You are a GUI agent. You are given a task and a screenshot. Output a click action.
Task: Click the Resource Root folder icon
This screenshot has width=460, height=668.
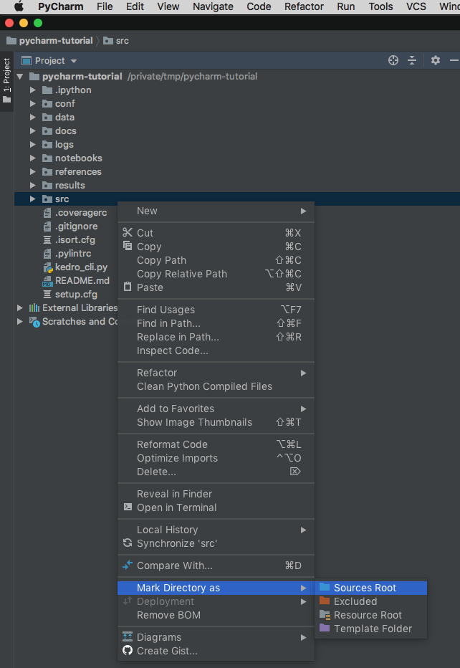pos(325,615)
